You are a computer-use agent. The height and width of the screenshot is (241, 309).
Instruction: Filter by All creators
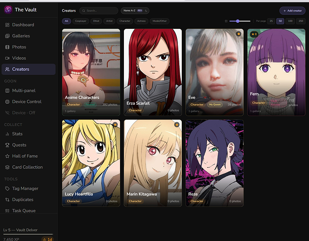67,21
